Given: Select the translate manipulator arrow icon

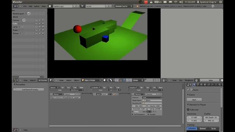Looking at the screenshot, I should 124,80.
